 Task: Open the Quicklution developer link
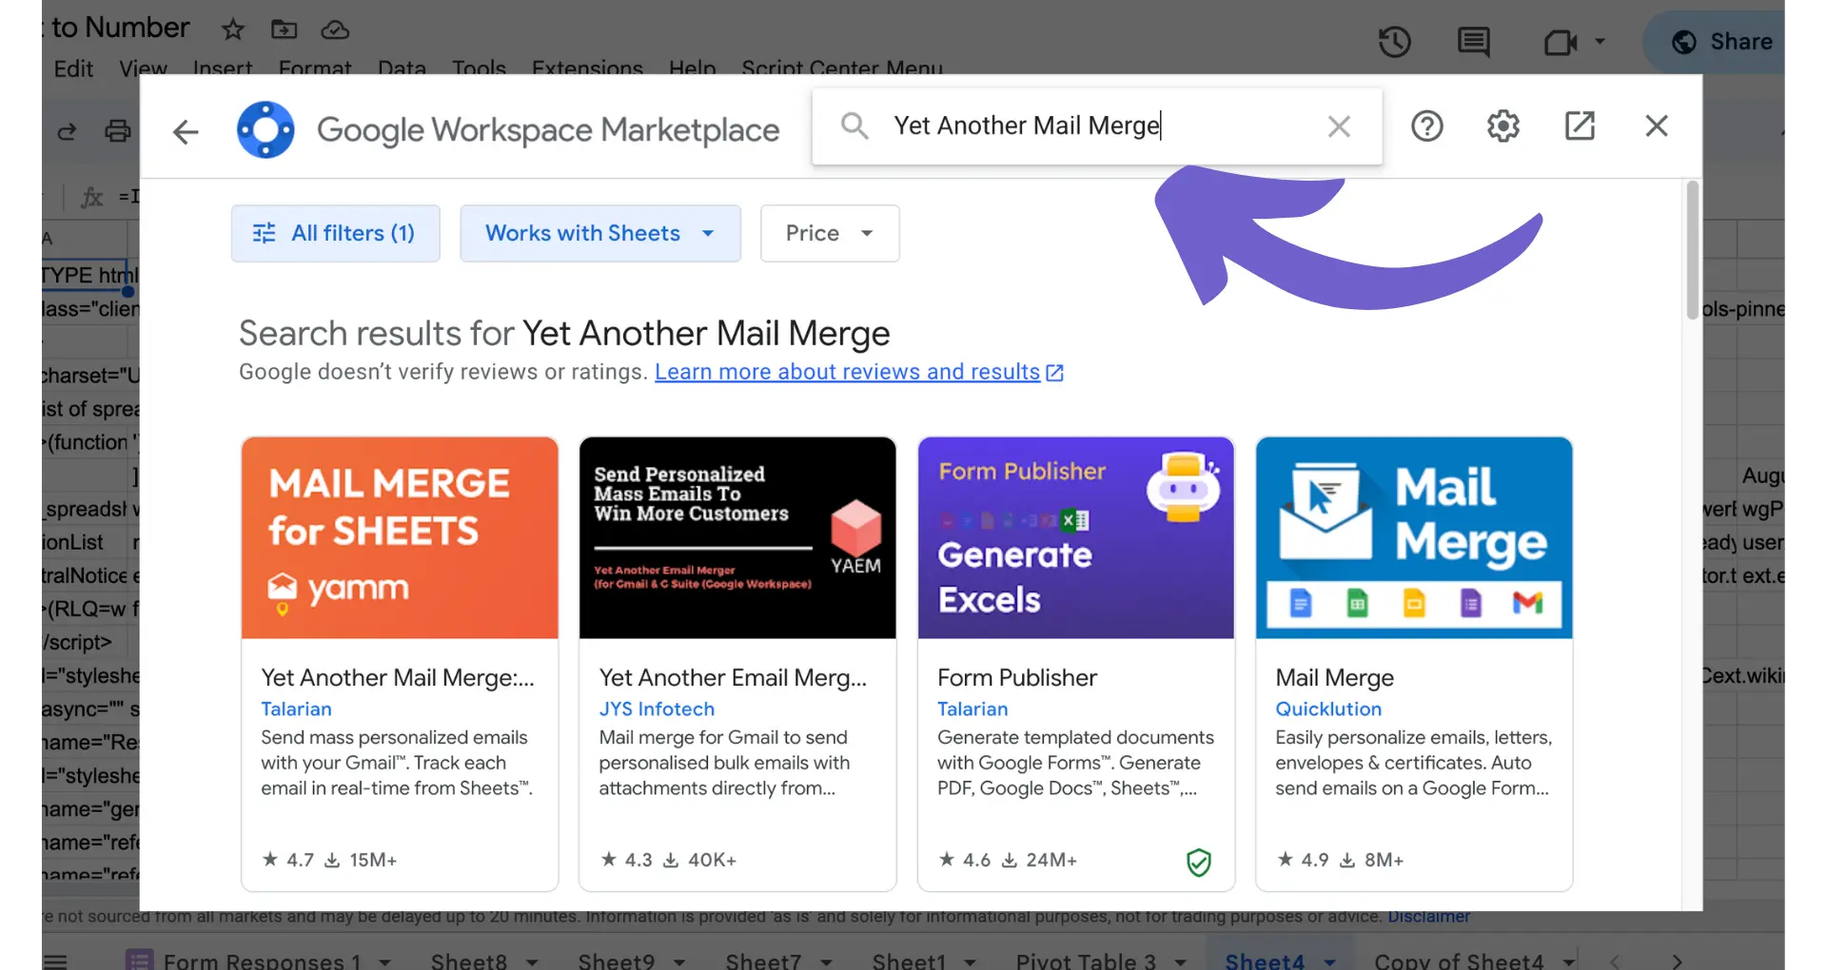tap(1328, 708)
